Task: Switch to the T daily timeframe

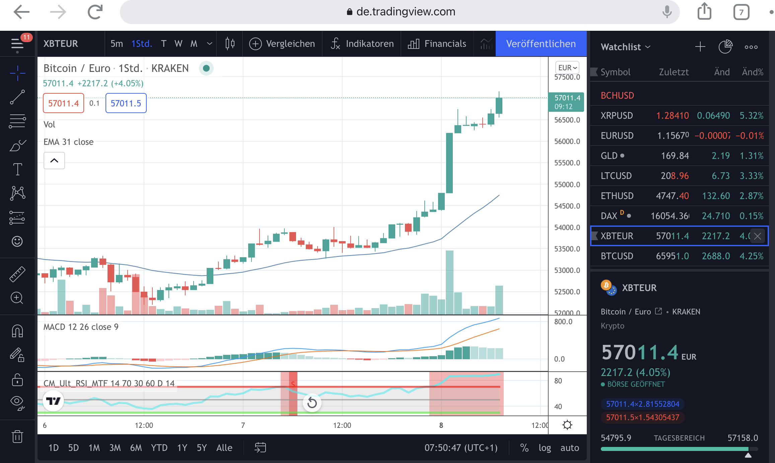Action: (x=164, y=43)
